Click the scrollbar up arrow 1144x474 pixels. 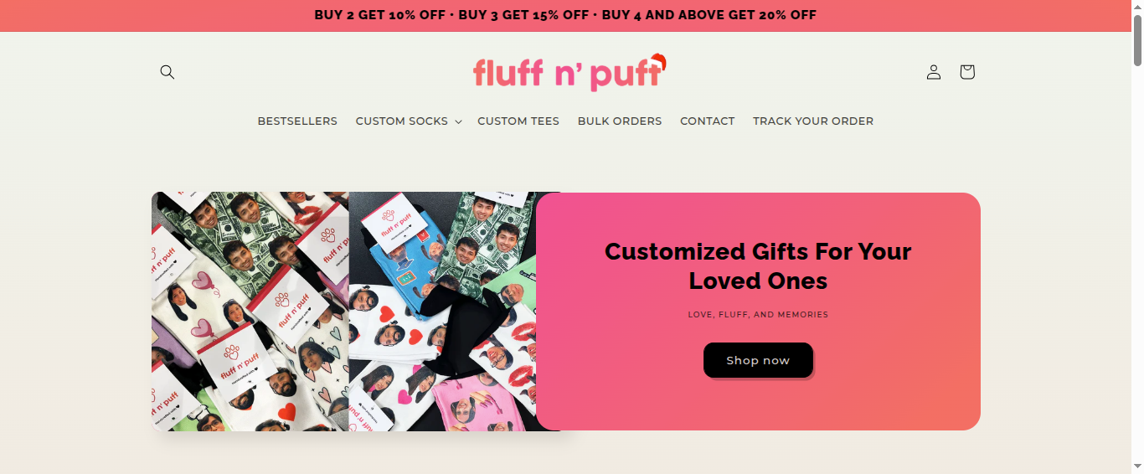1137,6
